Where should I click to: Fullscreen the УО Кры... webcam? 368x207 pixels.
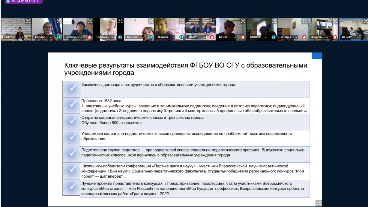pos(305,21)
